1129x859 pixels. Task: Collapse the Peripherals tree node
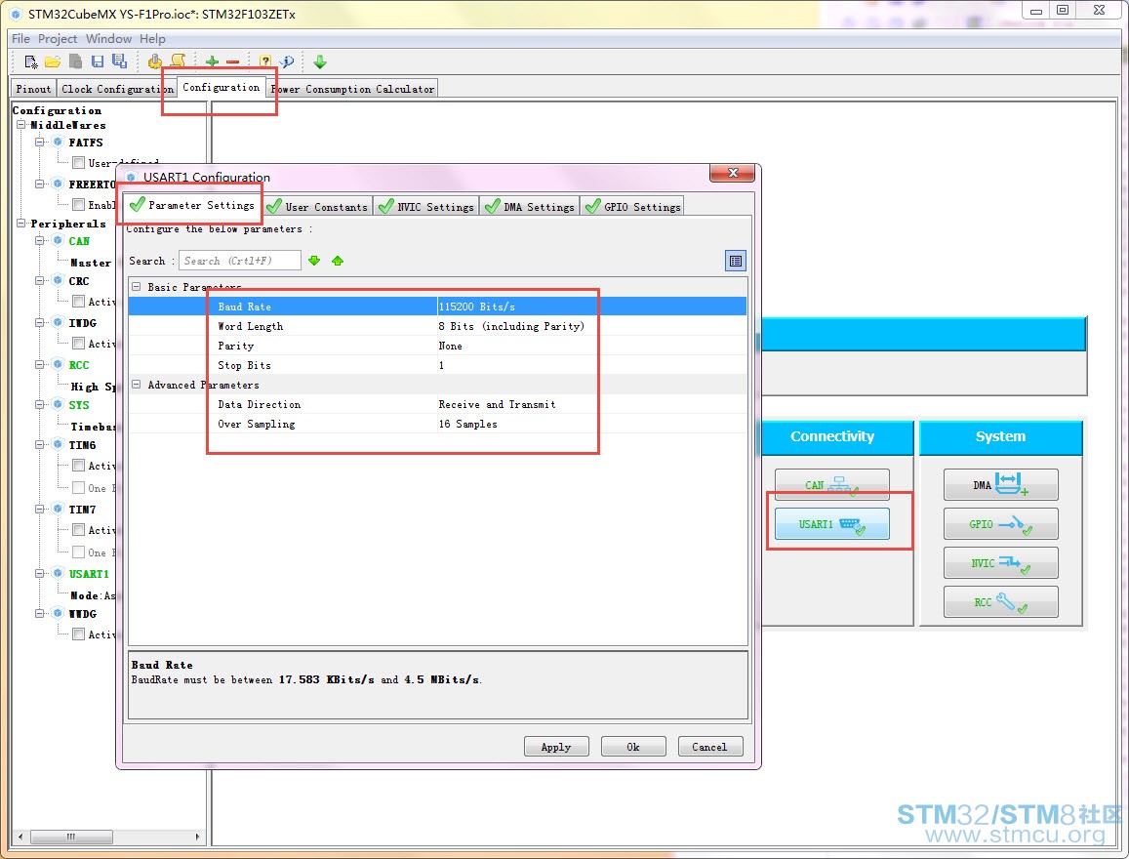[x=20, y=224]
